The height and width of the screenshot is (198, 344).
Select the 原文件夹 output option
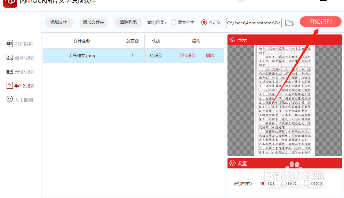coord(183,22)
